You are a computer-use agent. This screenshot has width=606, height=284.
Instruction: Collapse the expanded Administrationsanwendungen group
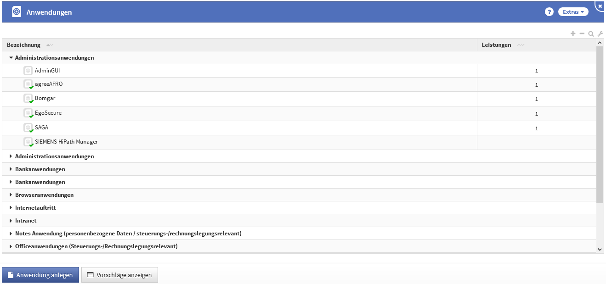pyautogui.click(x=11, y=58)
